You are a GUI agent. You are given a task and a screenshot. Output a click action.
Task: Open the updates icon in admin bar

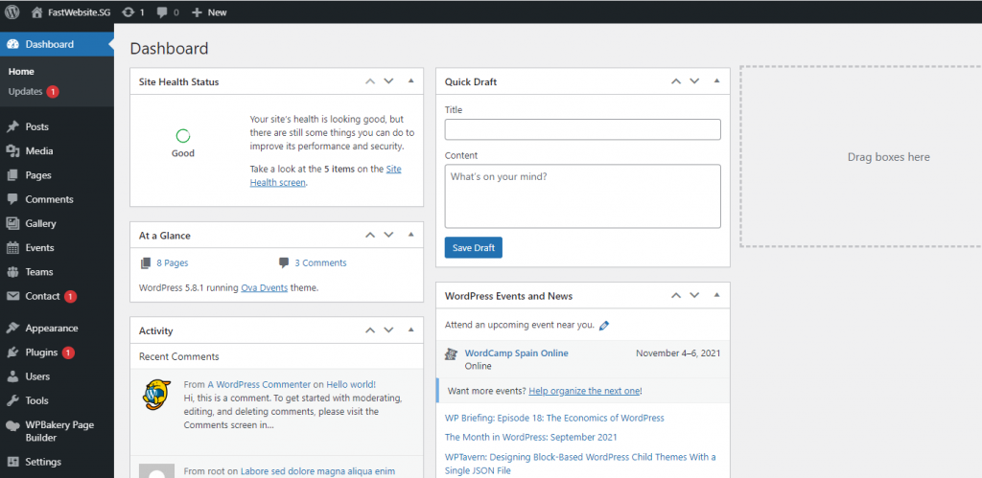128,12
